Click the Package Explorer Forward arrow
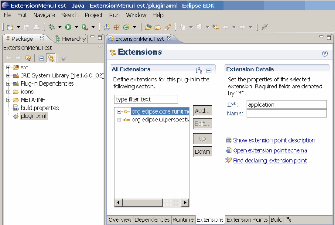Image resolution: width=335 pixels, height=225 pixels. pos(18,58)
